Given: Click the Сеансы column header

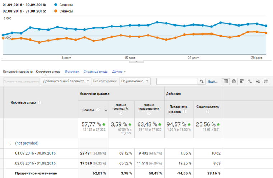Looking at the screenshot, I should (x=88, y=110).
